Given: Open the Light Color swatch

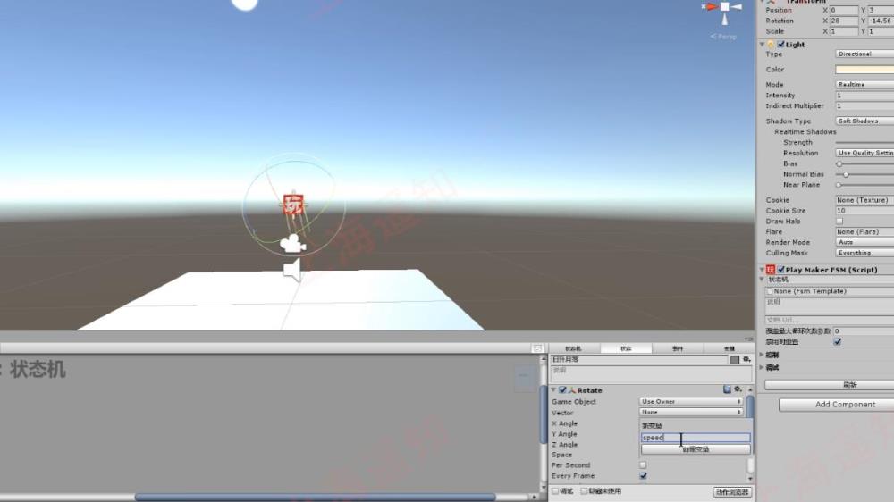Looking at the screenshot, I should pyautogui.click(x=864, y=70).
